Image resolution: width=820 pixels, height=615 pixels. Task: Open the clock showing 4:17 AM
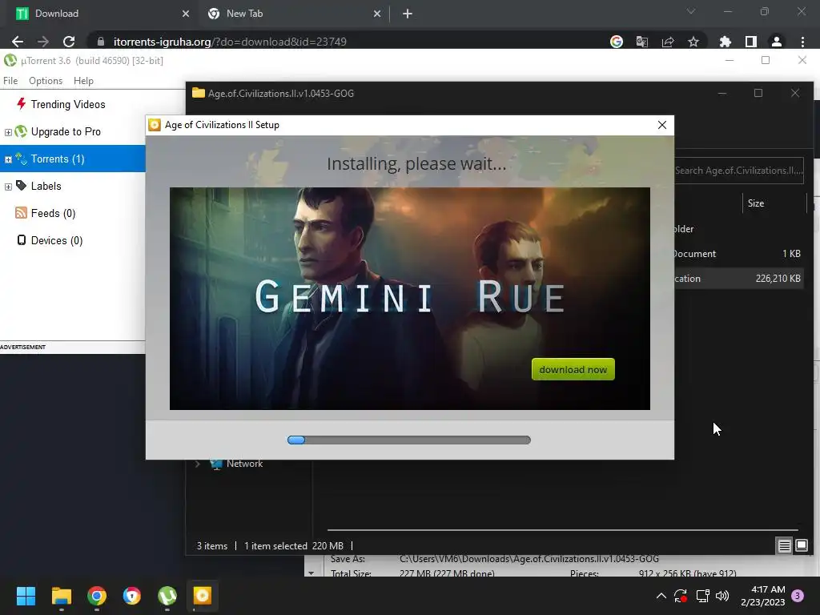coord(762,596)
